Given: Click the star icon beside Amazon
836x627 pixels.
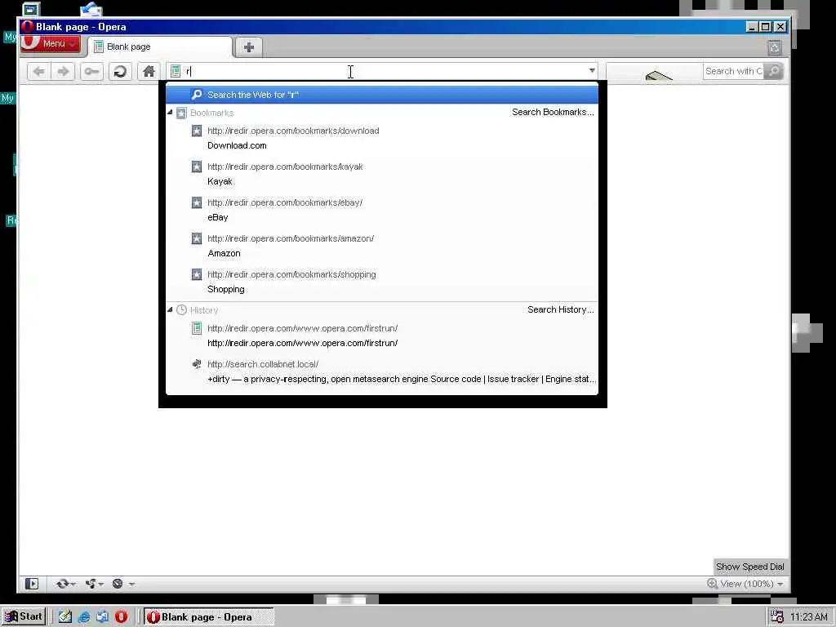Looking at the screenshot, I should click(x=197, y=238).
